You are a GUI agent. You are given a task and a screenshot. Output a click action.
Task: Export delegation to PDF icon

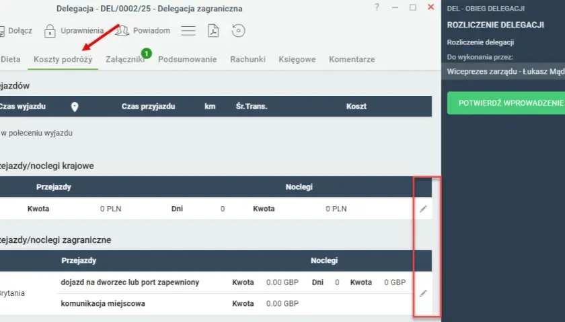pyautogui.click(x=213, y=31)
